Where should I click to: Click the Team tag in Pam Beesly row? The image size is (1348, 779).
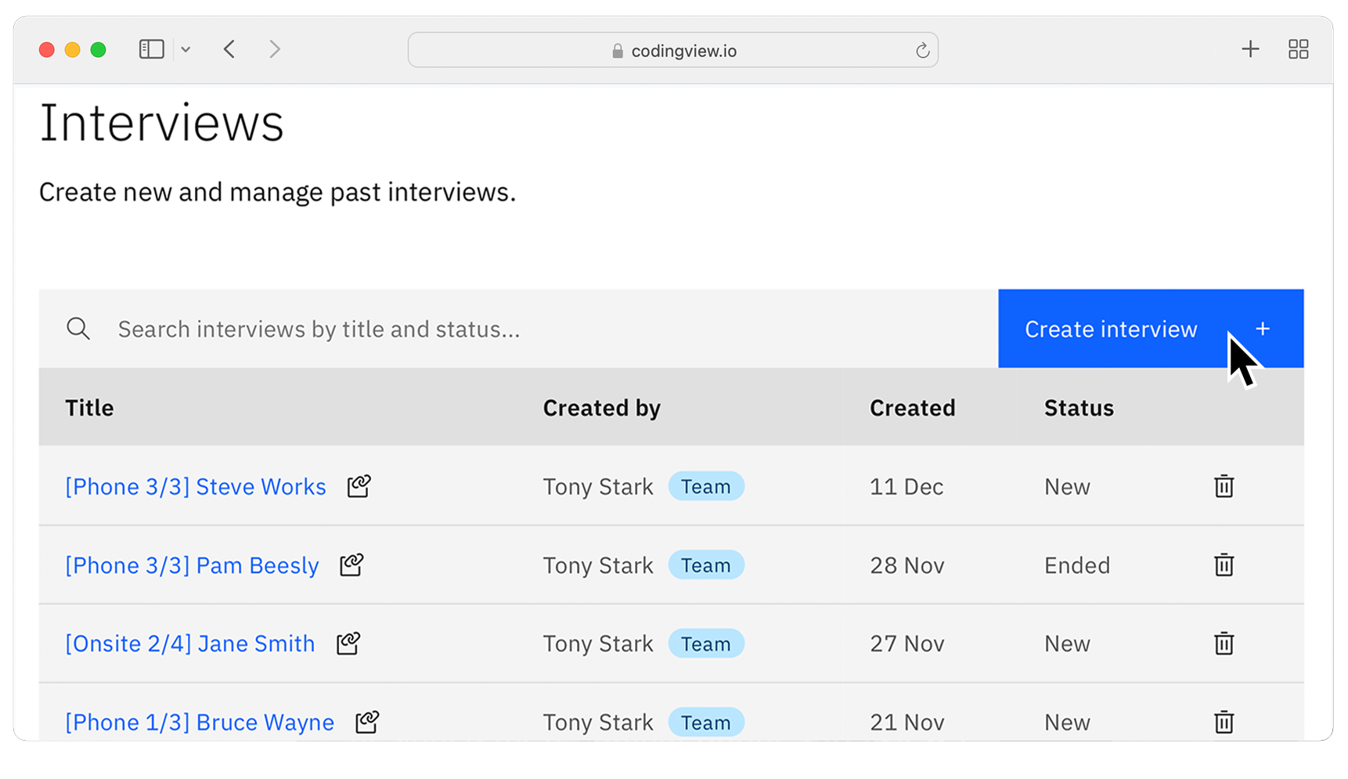coord(706,565)
